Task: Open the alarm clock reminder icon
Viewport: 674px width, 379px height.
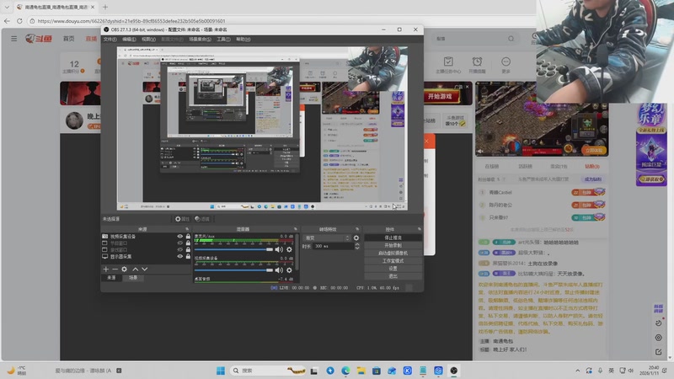Action: [477, 61]
